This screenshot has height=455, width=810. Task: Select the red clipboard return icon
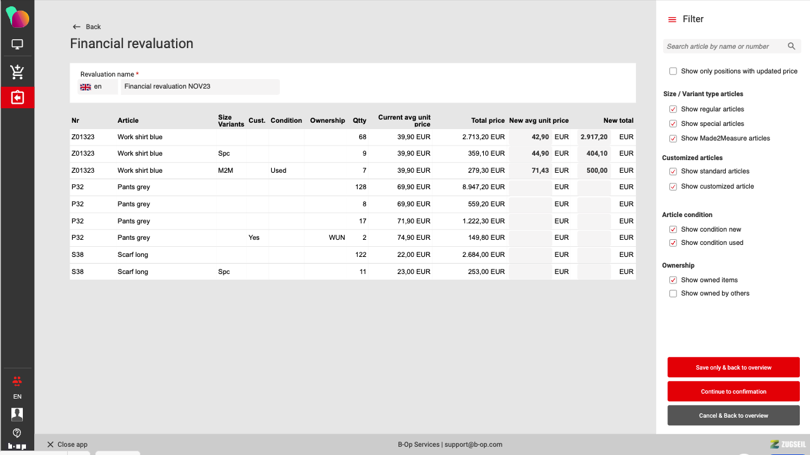(x=17, y=97)
